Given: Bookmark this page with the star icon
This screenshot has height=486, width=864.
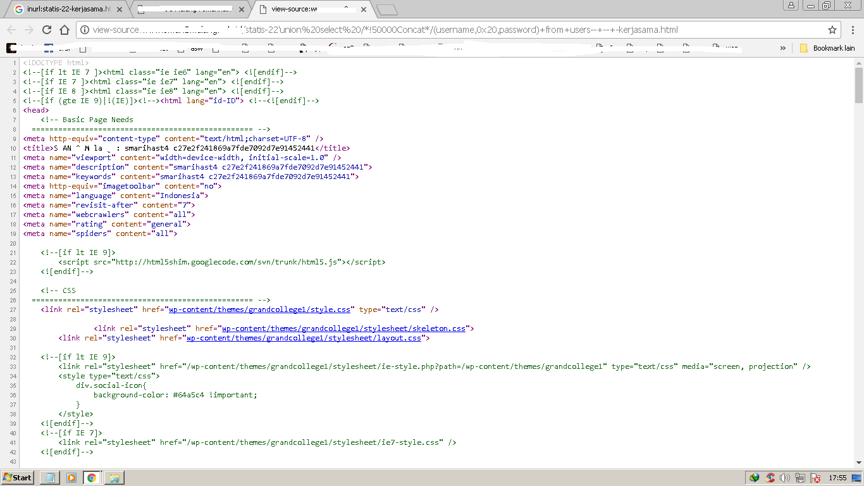Looking at the screenshot, I should coord(832,30).
